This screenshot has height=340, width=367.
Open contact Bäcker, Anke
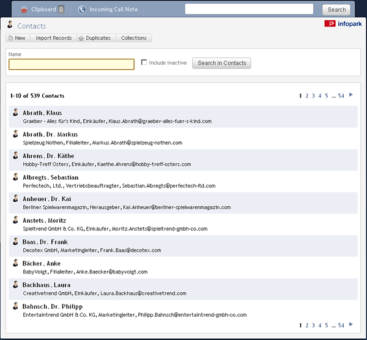pyautogui.click(x=42, y=264)
